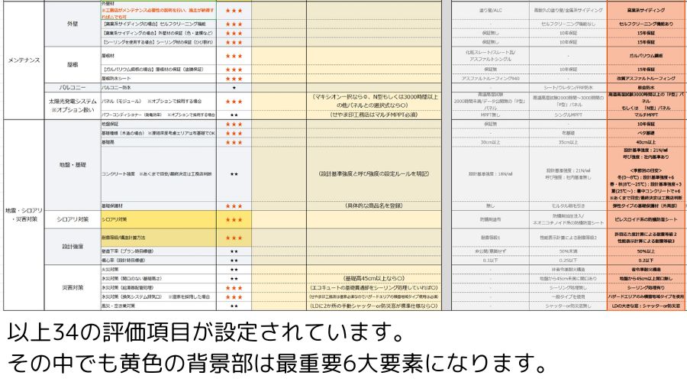Select the 一般タイプを使用 grey cell
This screenshot has width=687, height=382.
point(568,297)
